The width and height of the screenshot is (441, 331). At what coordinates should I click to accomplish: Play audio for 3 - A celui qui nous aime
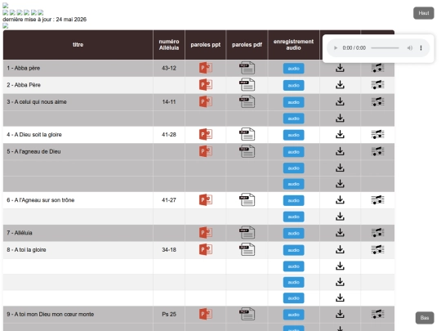(293, 102)
